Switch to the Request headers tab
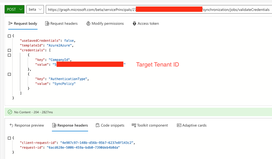 point(64,23)
